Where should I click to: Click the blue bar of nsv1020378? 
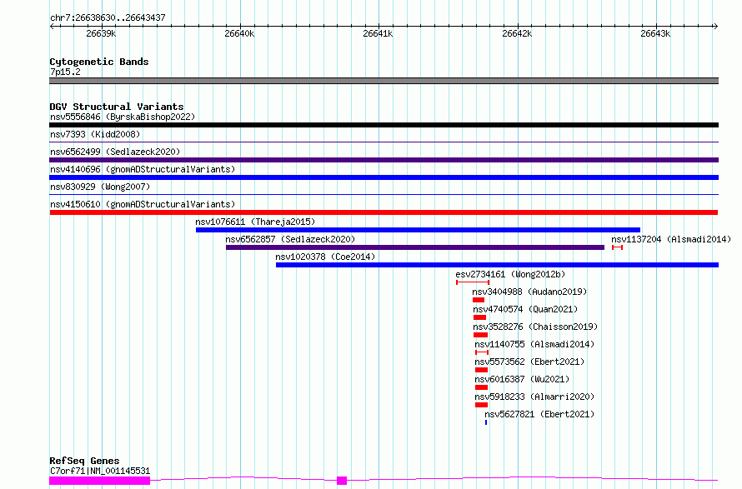pos(498,265)
